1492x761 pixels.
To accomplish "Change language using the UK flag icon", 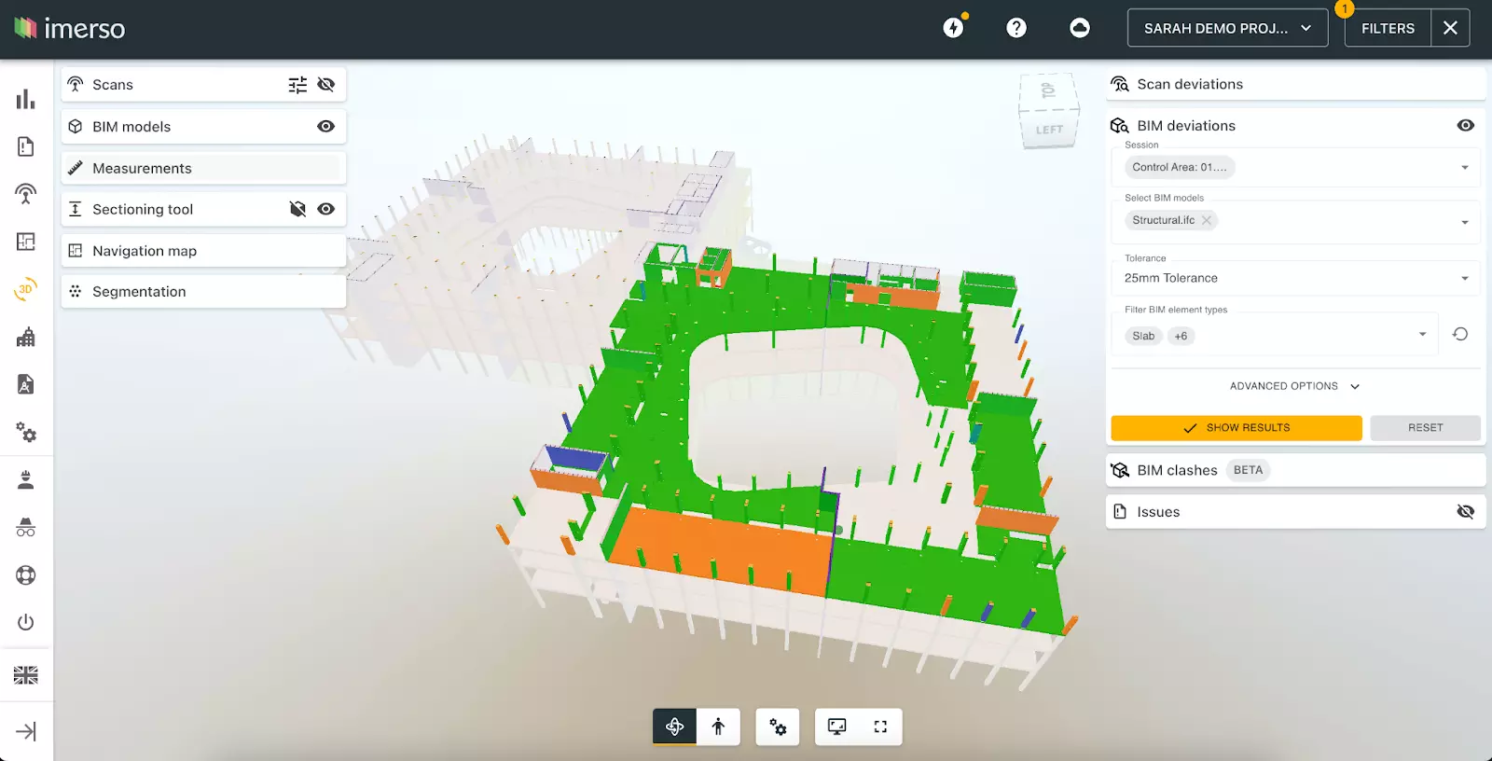I will tap(26, 675).
